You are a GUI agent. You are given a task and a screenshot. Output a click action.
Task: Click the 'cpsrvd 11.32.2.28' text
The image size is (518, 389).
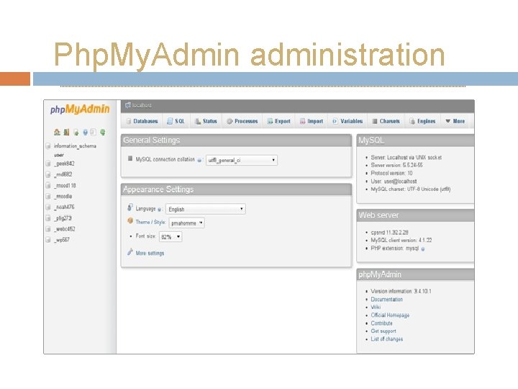[x=389, y=233]
